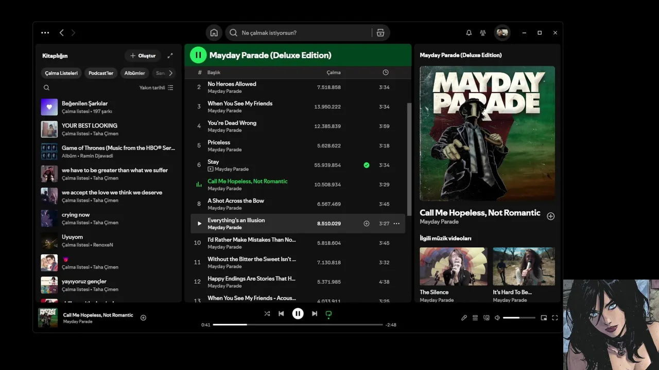The height and width of the screenshot is (370, 659).
Task: Open Uyuyom playlist
Action: (x=109, y=240)
